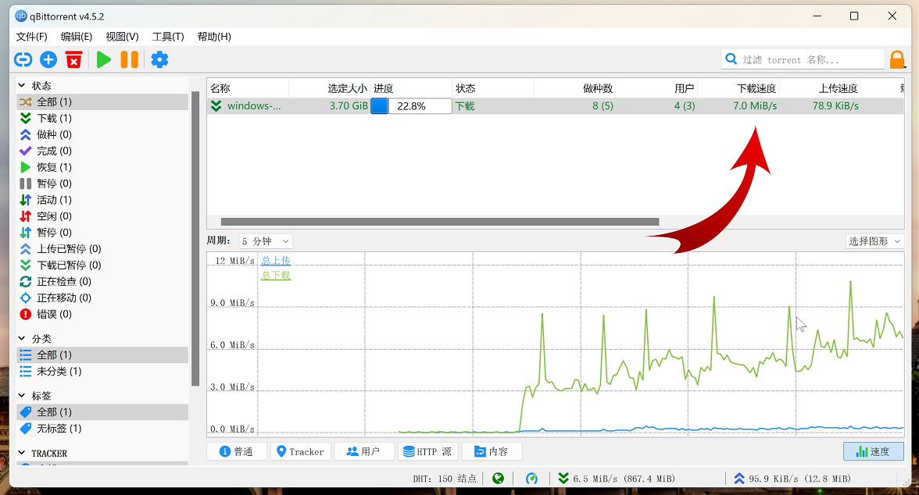The image size is (919, 495).
Task: Open the 工具(T) menu
Action: (x=167, y=37)
